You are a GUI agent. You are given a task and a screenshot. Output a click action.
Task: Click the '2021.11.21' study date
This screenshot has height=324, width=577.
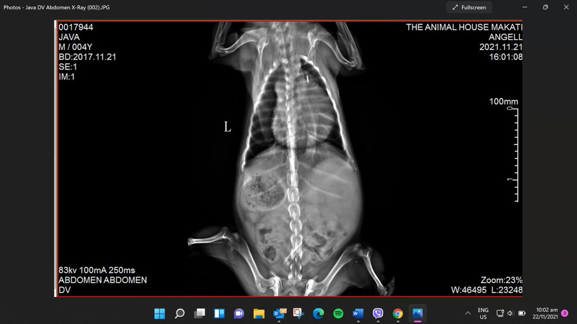501,47
